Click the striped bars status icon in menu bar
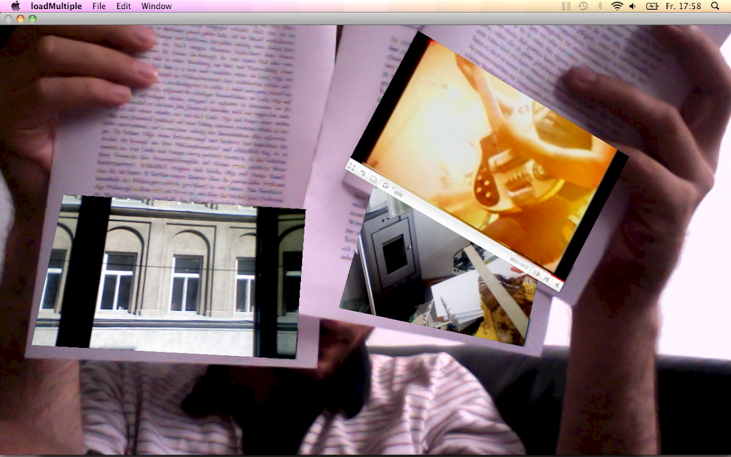731x457 pixels. pyautogui.click(x=566, y=6)
